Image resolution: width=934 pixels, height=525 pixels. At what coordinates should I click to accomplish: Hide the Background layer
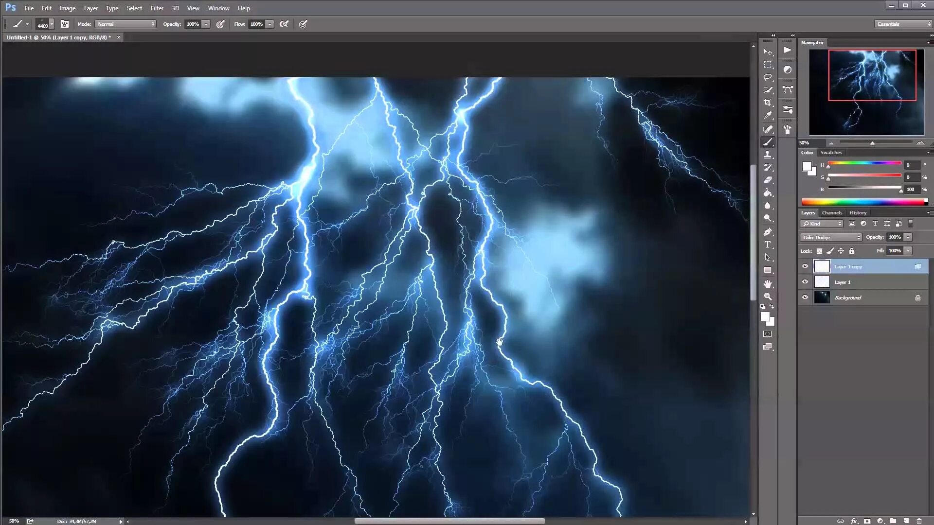(x=805, y=297)
